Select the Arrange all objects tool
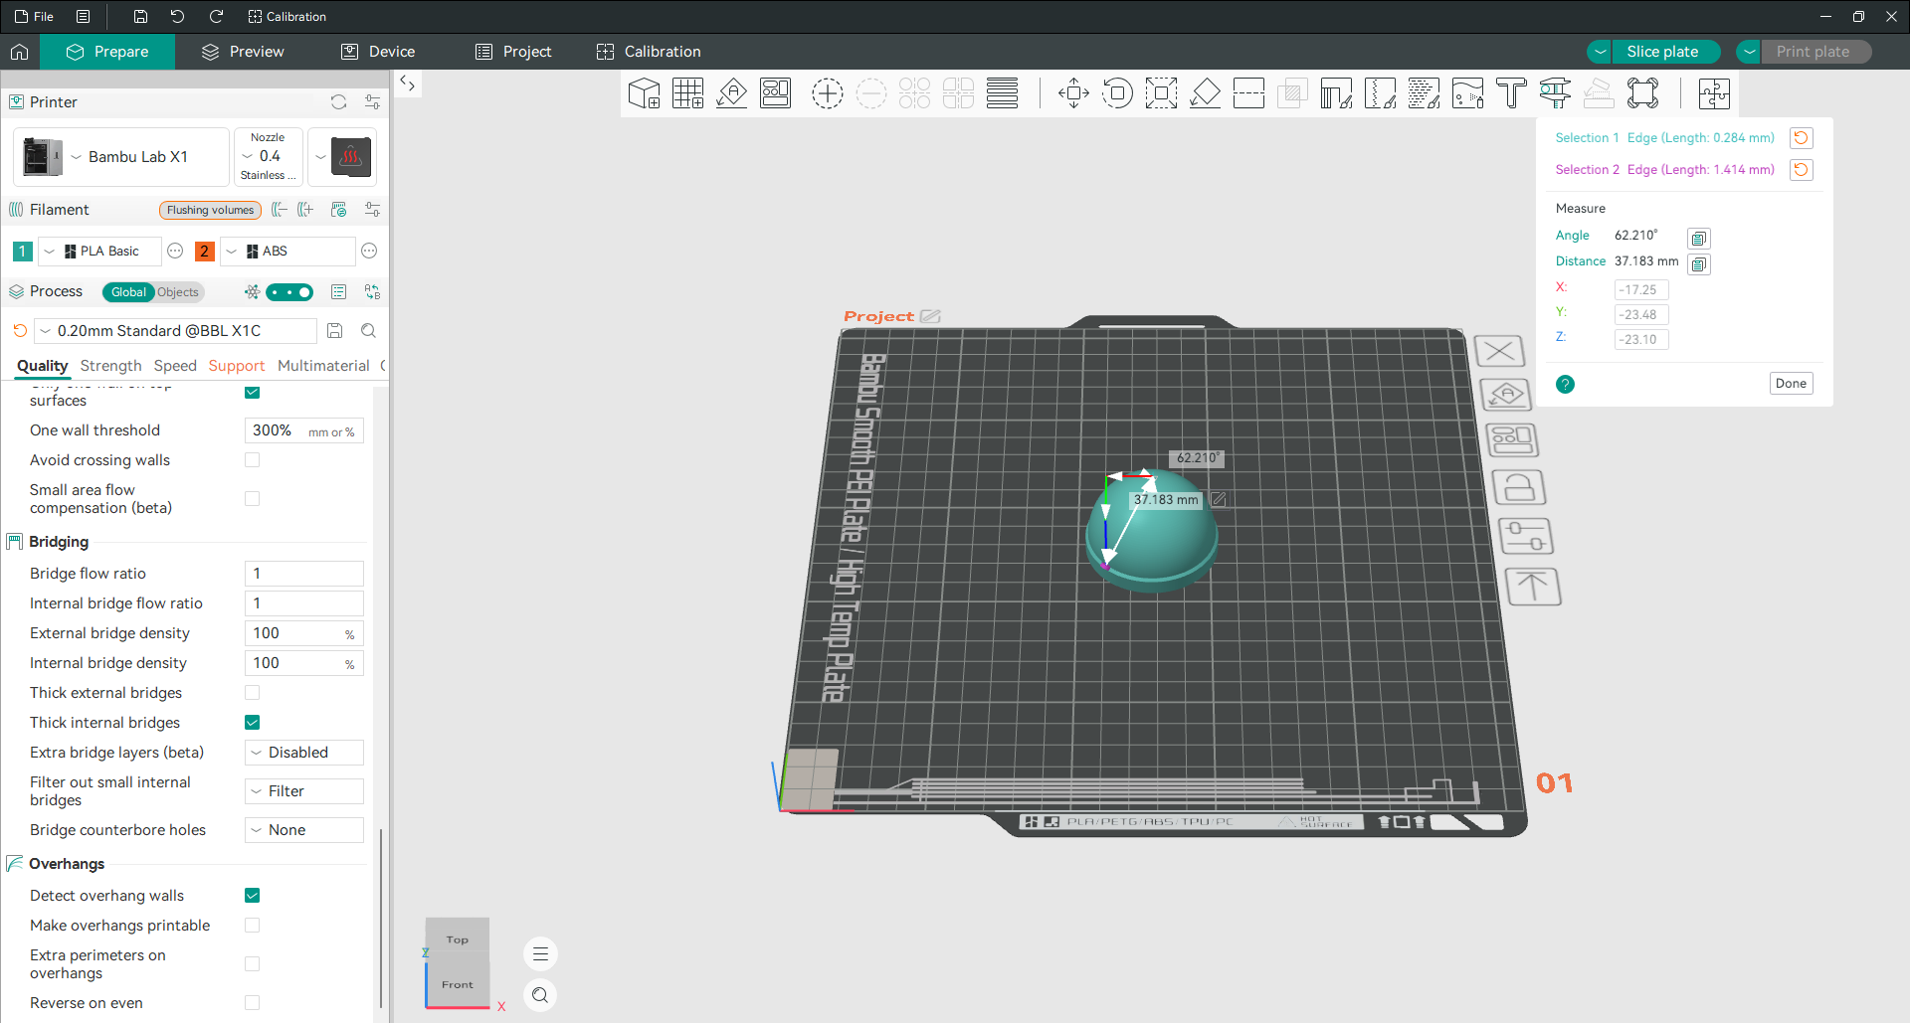The width and height of the screenshot is (1910, 1023). pos(775,93)
